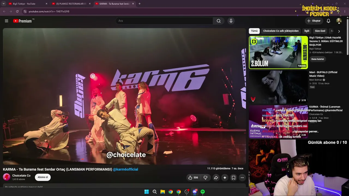View site information icon in address bar

point(25,11)
